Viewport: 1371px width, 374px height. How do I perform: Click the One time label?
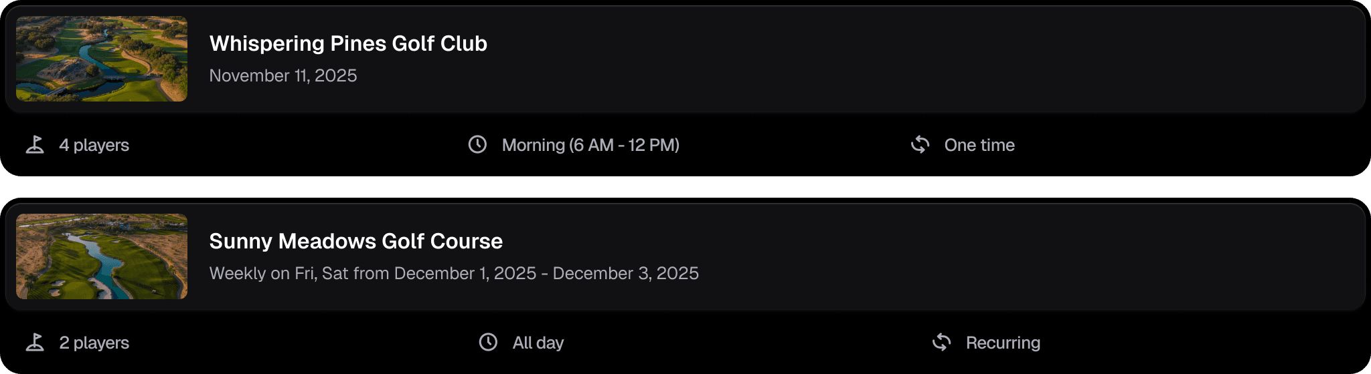click(x=979, y=145)
